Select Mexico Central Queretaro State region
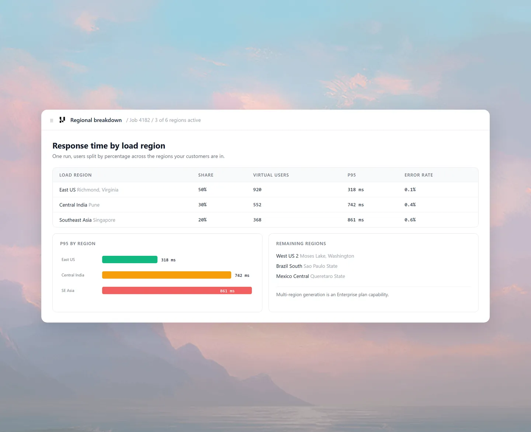Viewport: 531px width, 432px height. tap(311, 276)
